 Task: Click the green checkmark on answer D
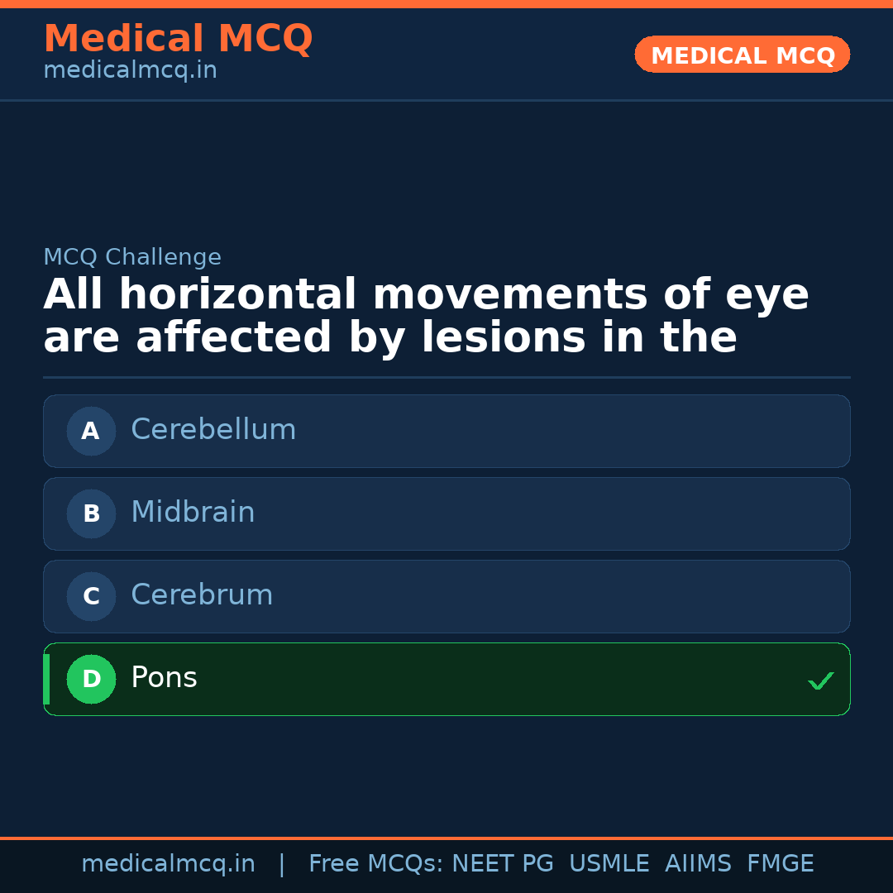(821, 680)
